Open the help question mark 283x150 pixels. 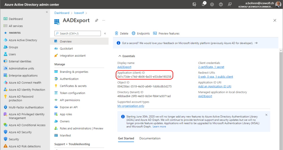tap(221, 5)
